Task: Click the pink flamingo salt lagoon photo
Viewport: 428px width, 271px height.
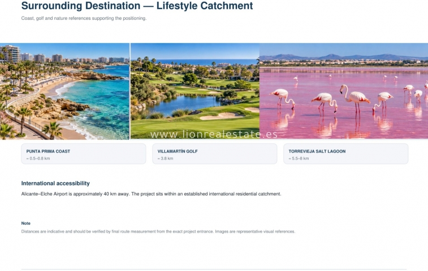Action: coord(344,91)
